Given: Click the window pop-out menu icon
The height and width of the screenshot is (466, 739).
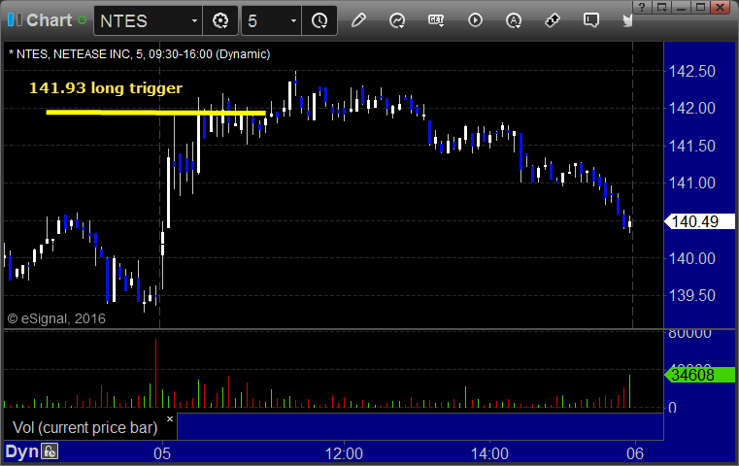Looking at the screenshot, I should [661, 7].
